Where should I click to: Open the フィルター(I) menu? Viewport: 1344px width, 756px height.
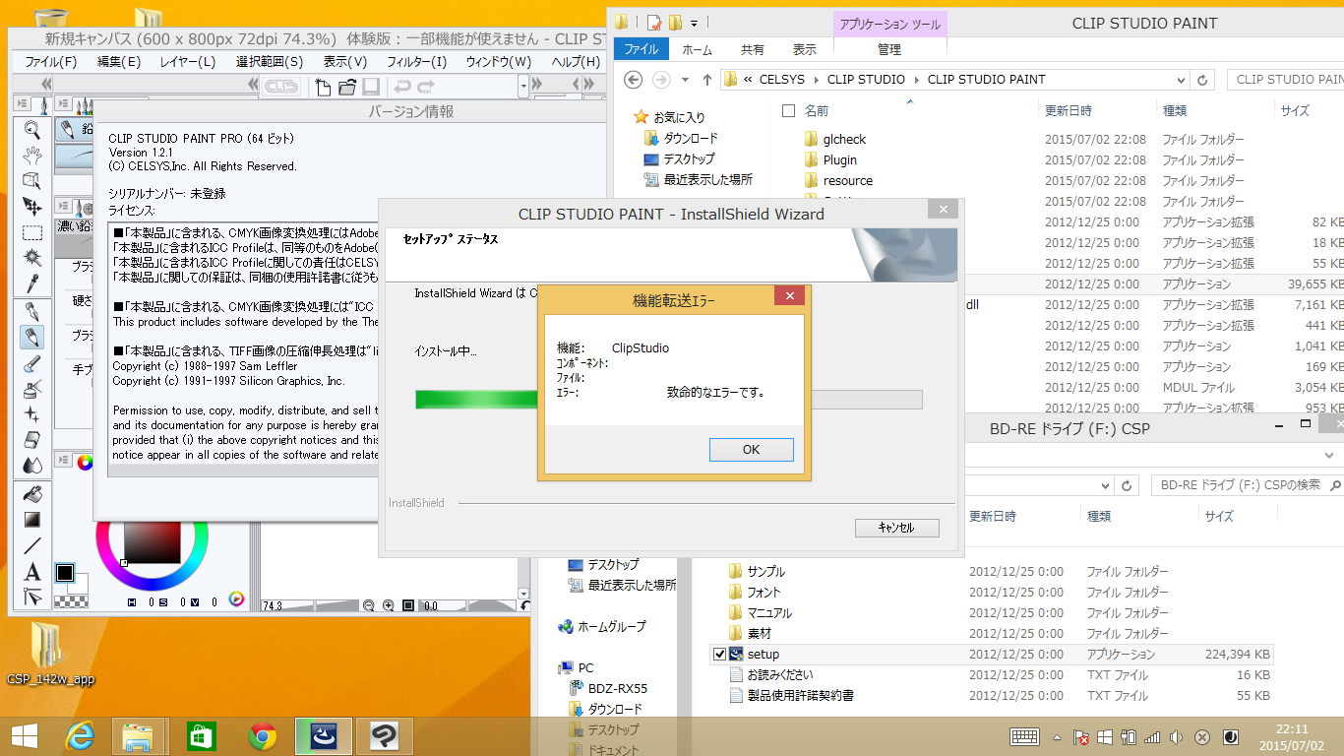pos(417,62)
